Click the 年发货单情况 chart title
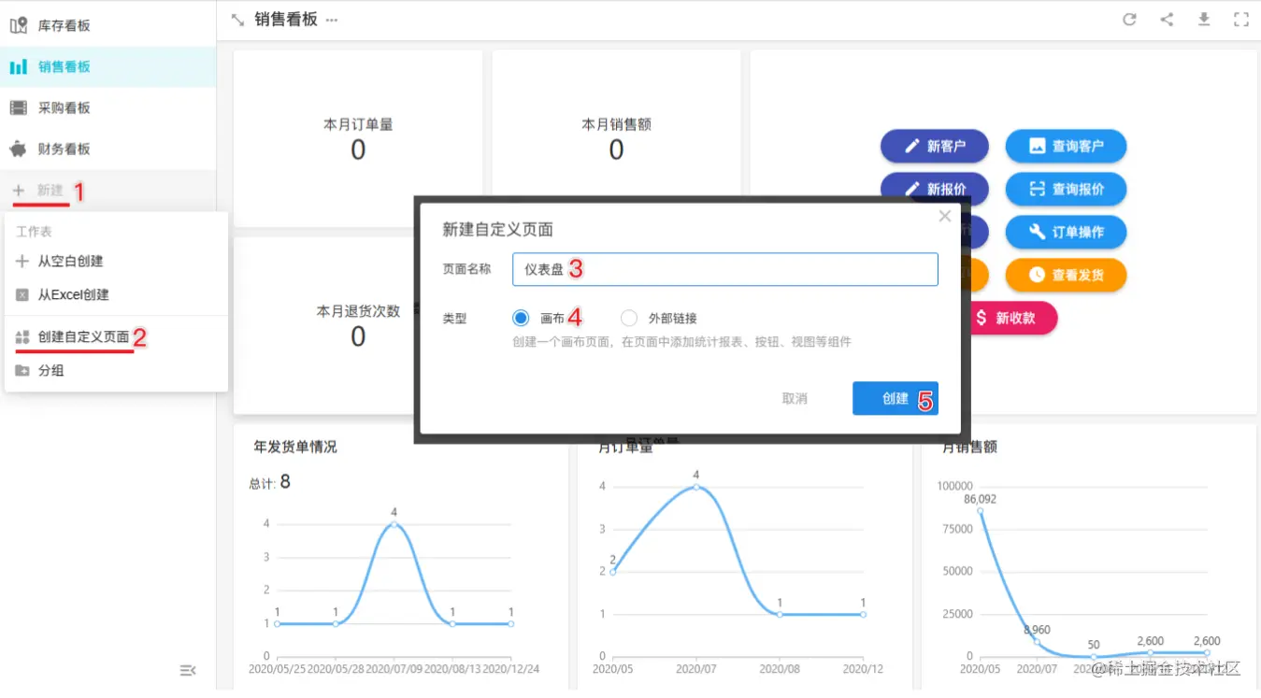This screenshot has width=1261, height=698. pyautogui.click(x=295, y=448)
